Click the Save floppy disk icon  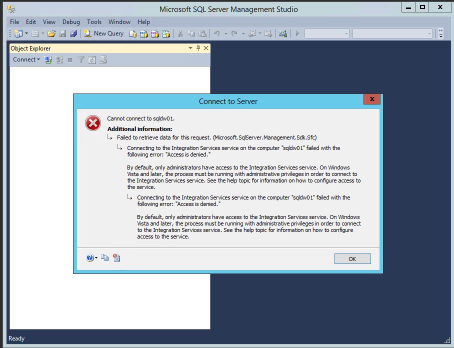[62, 33]
